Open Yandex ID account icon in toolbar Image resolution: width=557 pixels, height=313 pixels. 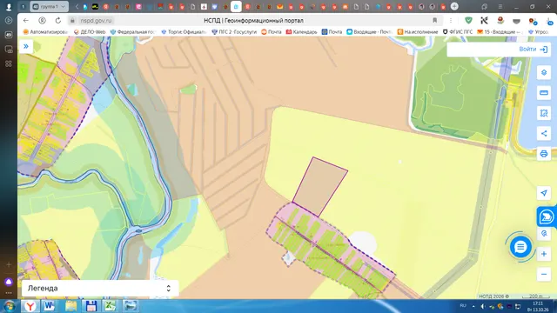coord(42,21)
